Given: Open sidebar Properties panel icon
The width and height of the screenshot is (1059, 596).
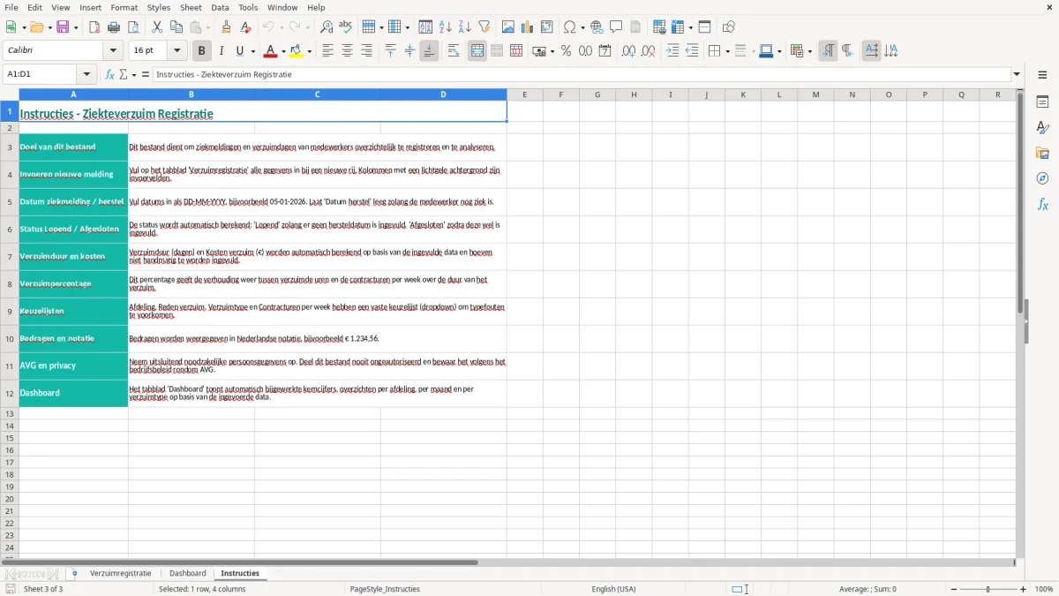Looking at the screenshot, I should click(x=1042, y=102).
